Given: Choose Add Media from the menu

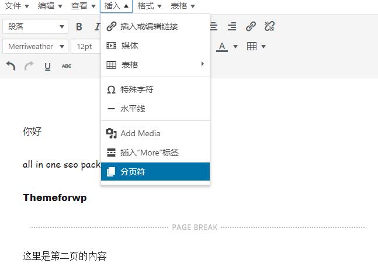Looking at the screenshot, I should point(155,133).
